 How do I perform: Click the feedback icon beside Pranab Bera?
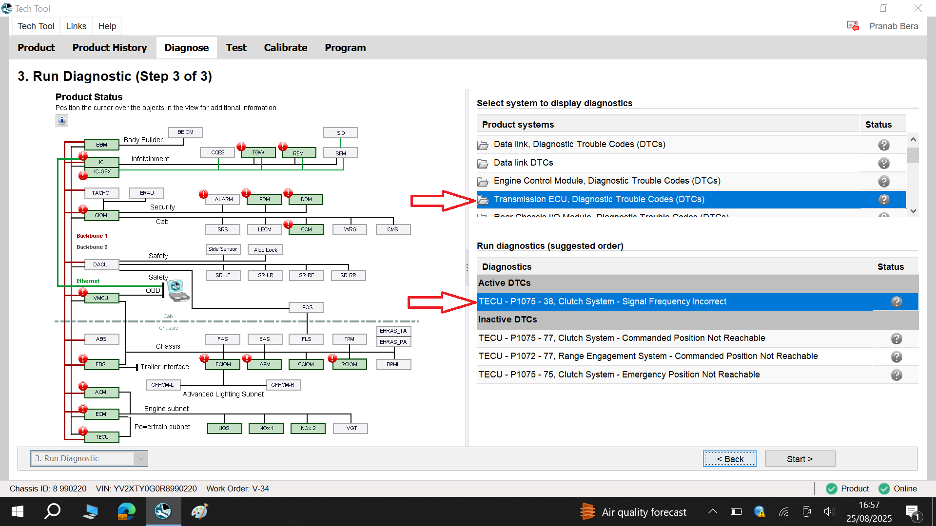point(853,26)
